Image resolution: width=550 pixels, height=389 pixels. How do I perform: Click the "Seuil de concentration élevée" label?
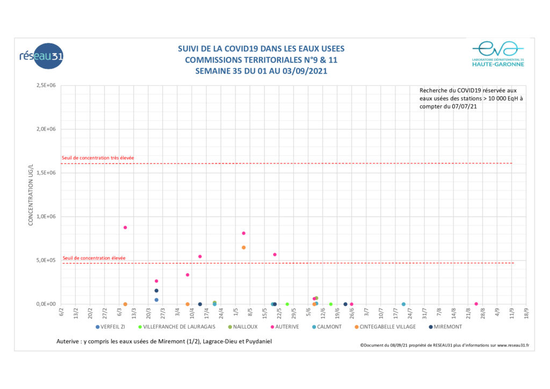[94, 258]
